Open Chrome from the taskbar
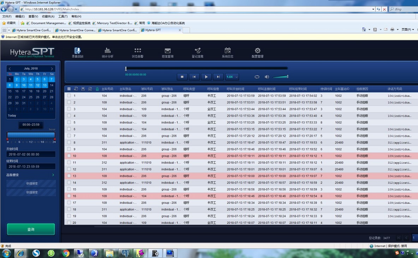This screenshot has height=258, width=418. click(x=66, y=253)
